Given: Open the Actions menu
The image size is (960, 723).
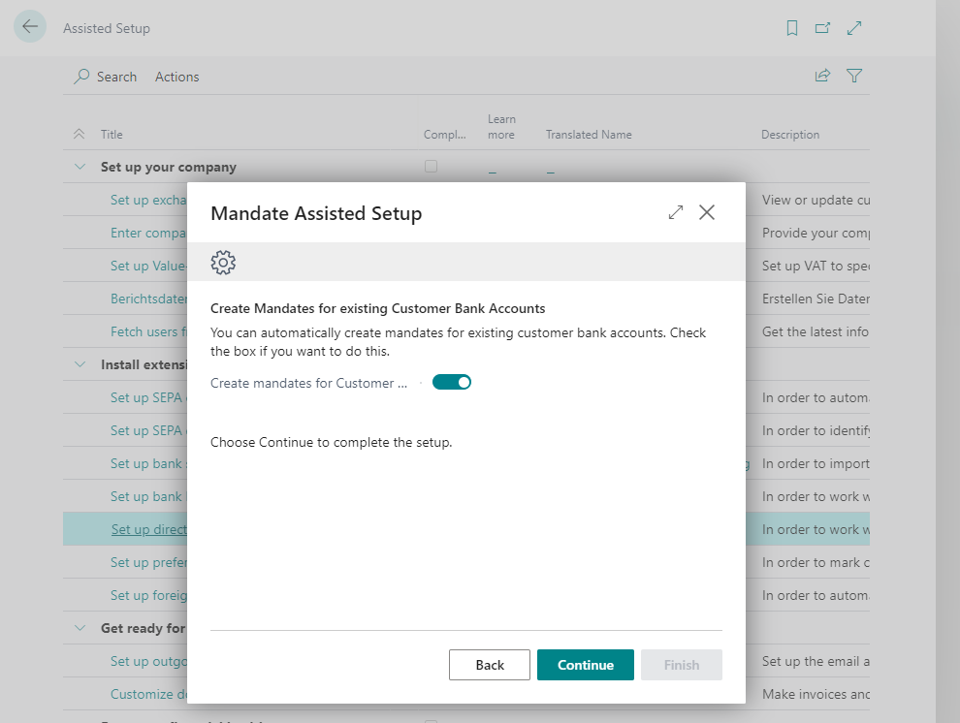Looking at the screenshot, I should click(x=176, y=77).
